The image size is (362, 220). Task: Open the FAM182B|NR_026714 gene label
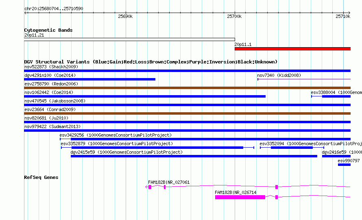236,192
